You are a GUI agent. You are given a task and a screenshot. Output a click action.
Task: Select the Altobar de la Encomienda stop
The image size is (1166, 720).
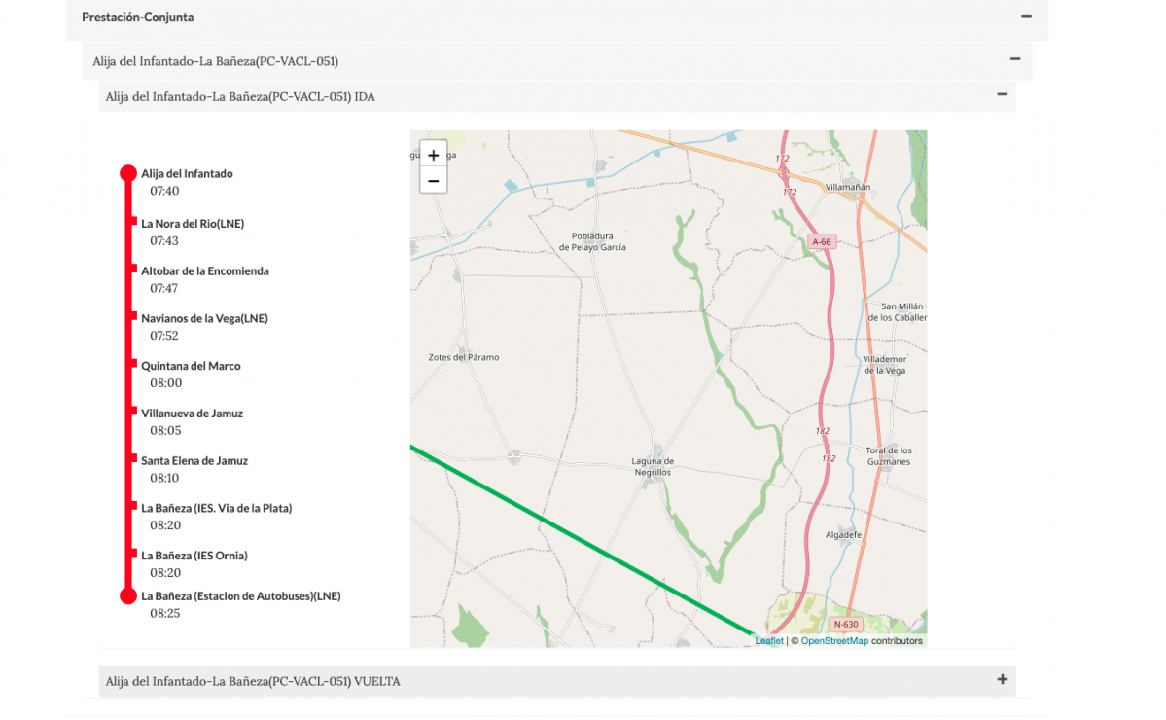(x=205, y=270)
